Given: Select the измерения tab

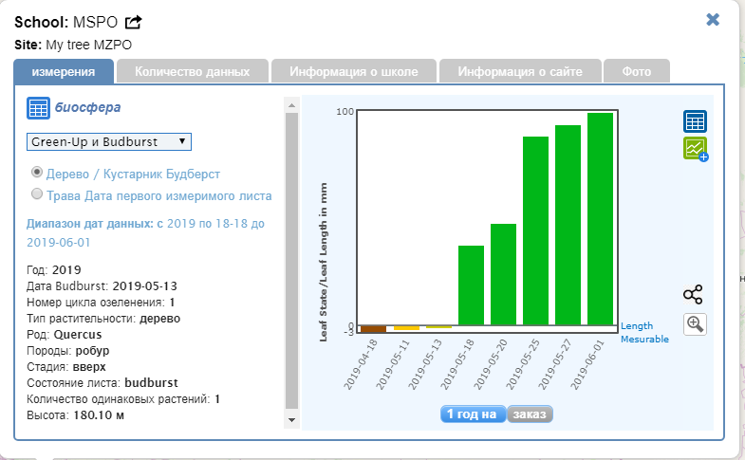Looking at the screenshot, I should pos(64,71).
